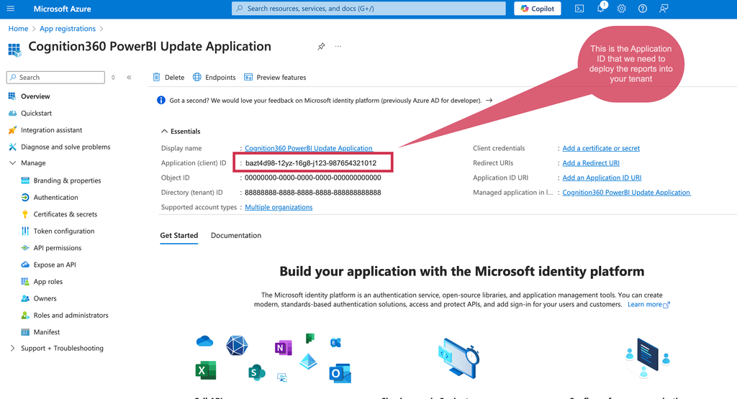Launch Copilot from the top bar
Image resolution: width=737 pixels, height=399 pixels.
[537, 9]
